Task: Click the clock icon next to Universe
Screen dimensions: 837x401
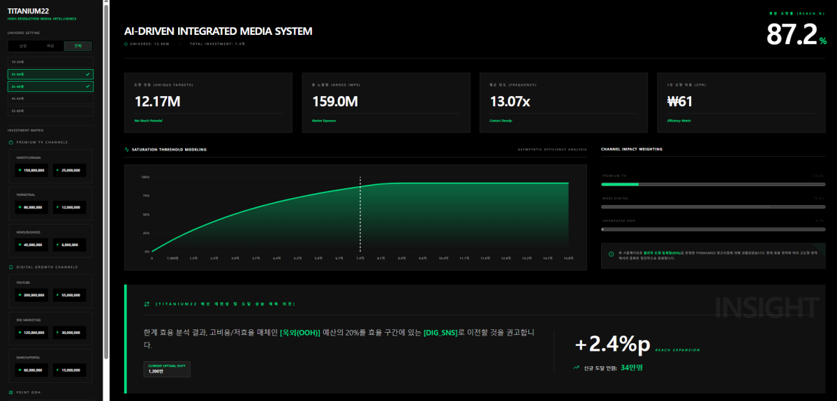Action: [126, 44]
